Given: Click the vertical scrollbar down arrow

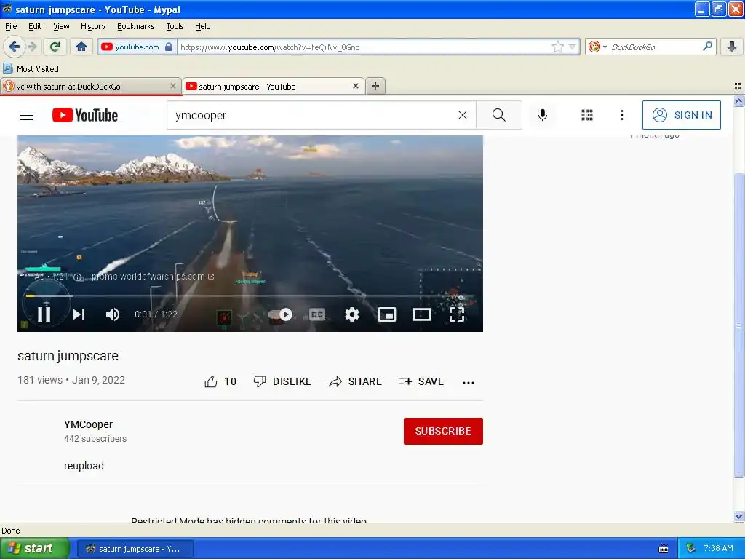Looking at the screenshot, I should point(738,516).
